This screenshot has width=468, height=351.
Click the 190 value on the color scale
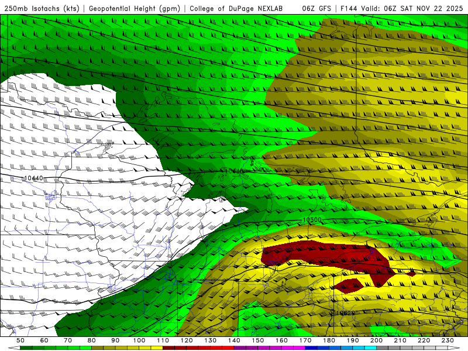pos(353,340)
